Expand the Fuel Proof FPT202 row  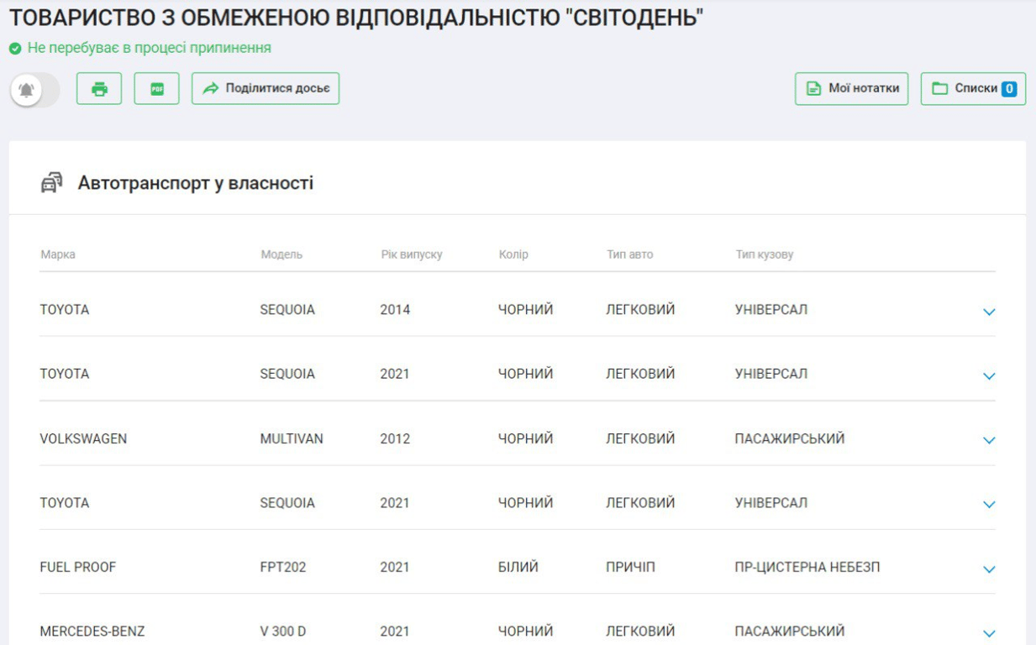989,569
